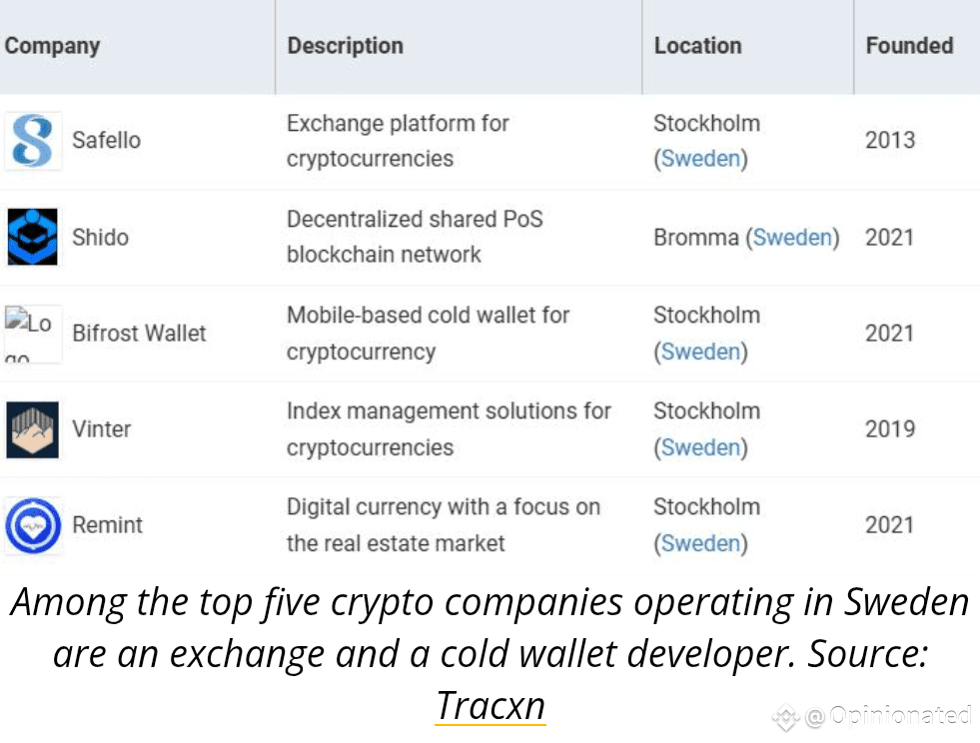Image resolution: width=980 pixels, height=743 pixels.
Task: Sort by the Company column header
Action: pos(53,46)
